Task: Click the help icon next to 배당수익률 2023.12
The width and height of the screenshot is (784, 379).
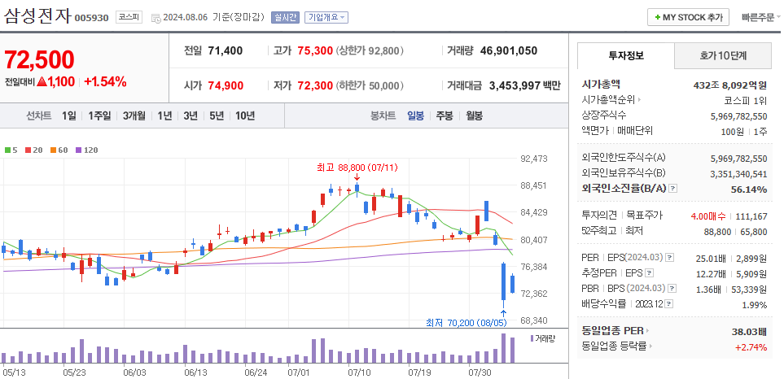Action: 669,303
